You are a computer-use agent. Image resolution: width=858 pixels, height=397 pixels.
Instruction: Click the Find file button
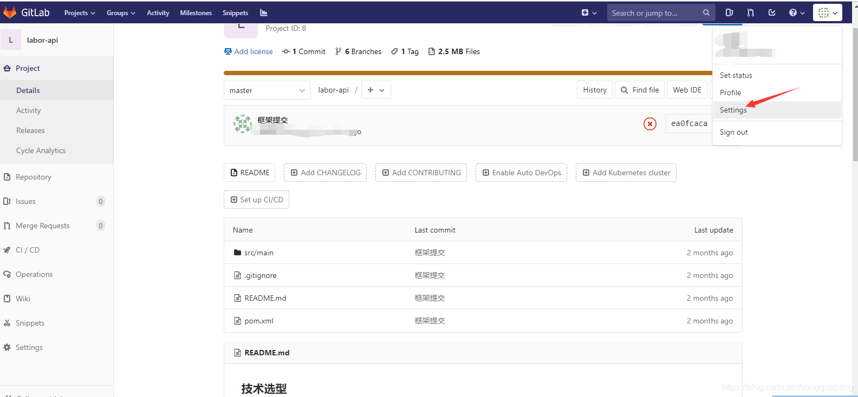pos(640,90)
